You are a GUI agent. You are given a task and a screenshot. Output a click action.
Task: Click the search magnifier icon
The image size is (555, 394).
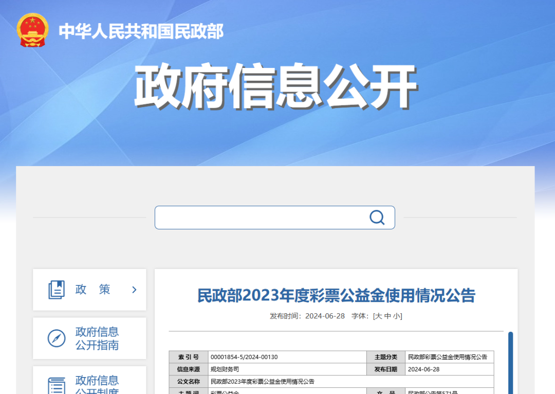click(x=378, y=217)
